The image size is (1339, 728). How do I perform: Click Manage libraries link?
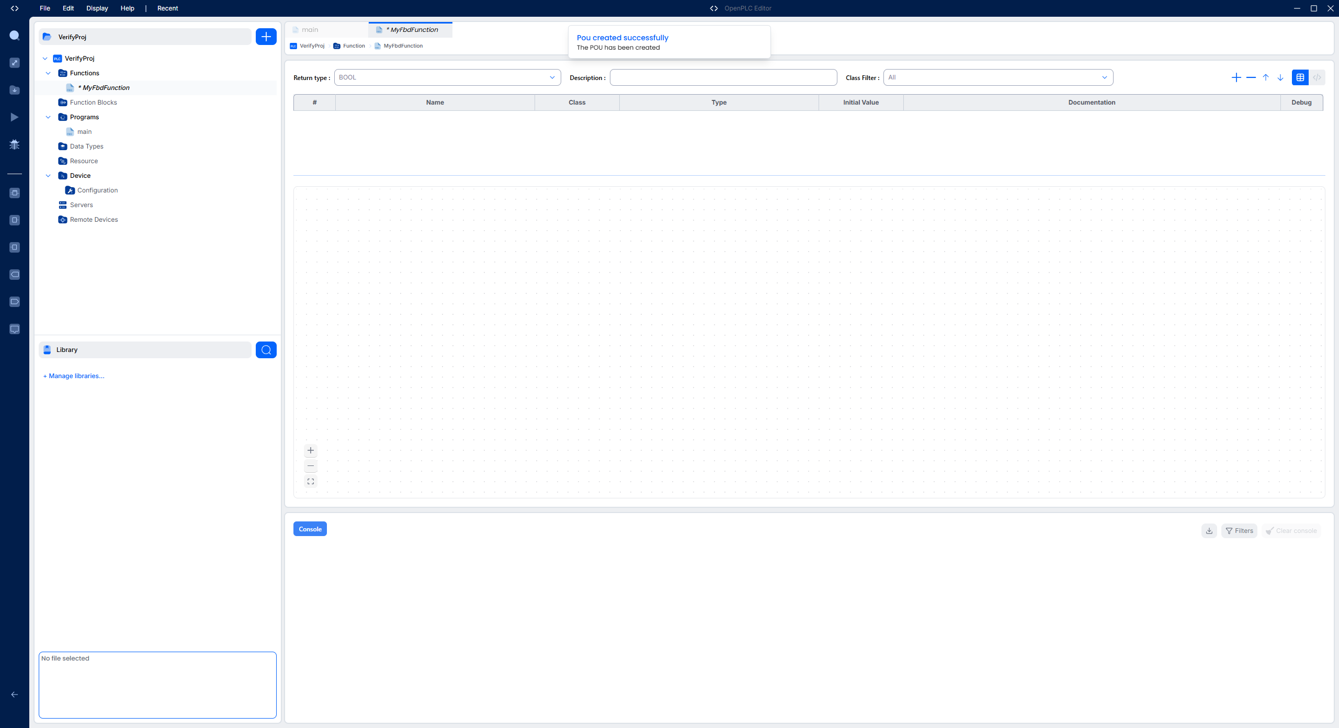click(74, 376)
